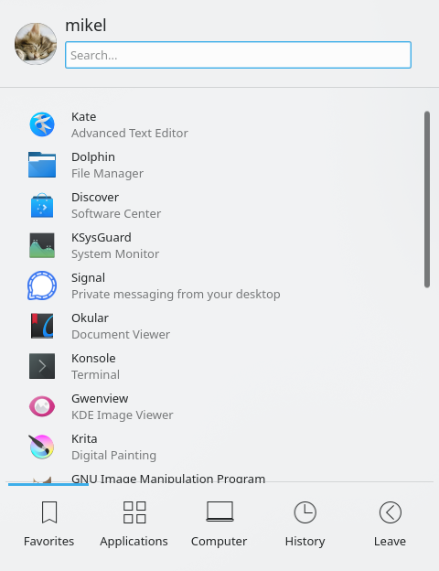
Task: Open Krita via its paintbrush icon
Action: coord(42,447)
